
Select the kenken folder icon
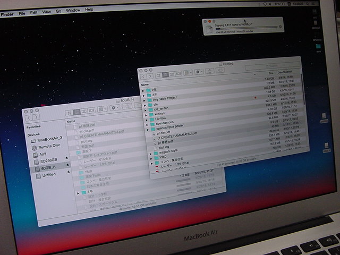[x=152, y=115]
